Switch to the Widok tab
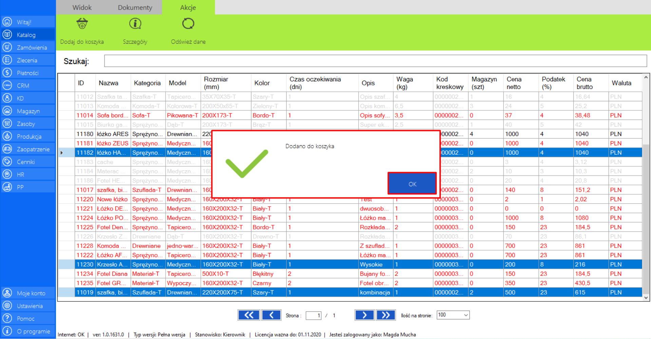 [x=82, y=7]
